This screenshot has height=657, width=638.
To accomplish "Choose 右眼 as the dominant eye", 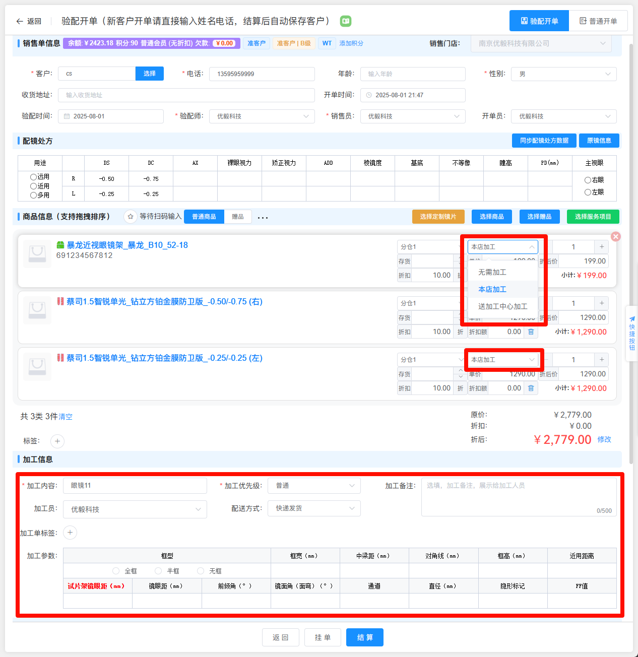I will [588, 180].
